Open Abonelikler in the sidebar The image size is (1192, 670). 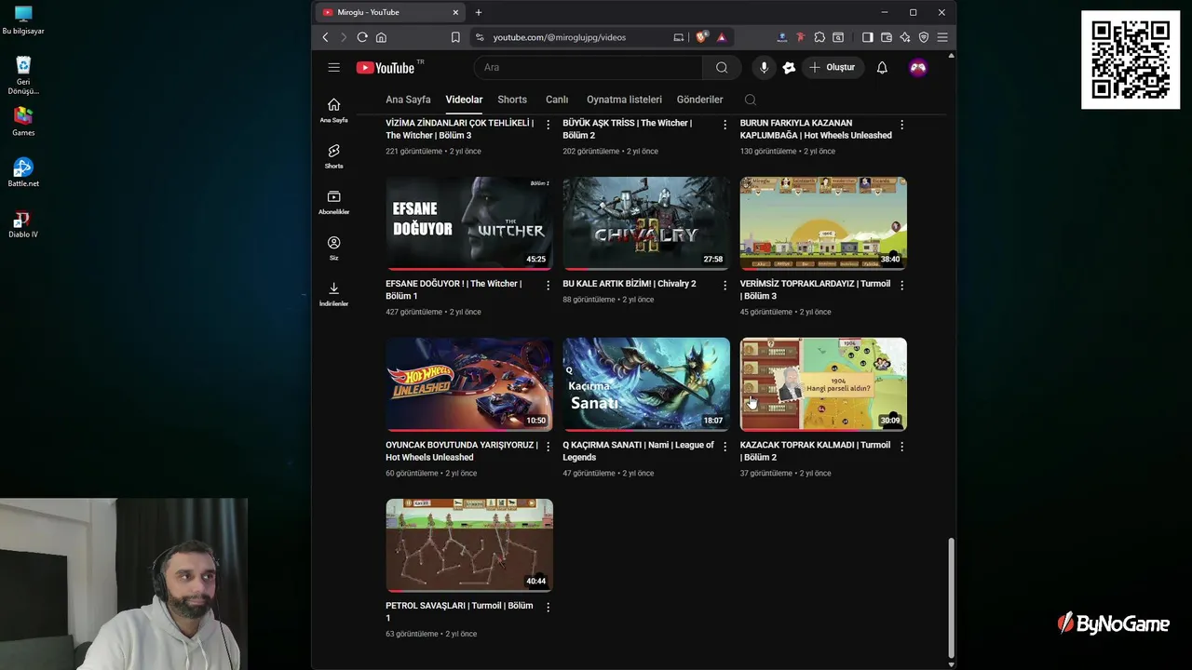[333, 202]
